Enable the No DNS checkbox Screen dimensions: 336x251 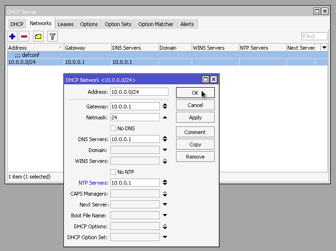click(113, 128)
